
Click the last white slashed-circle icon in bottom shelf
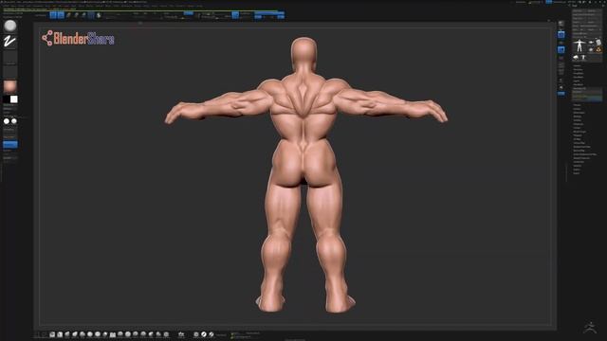coord(212,334)
